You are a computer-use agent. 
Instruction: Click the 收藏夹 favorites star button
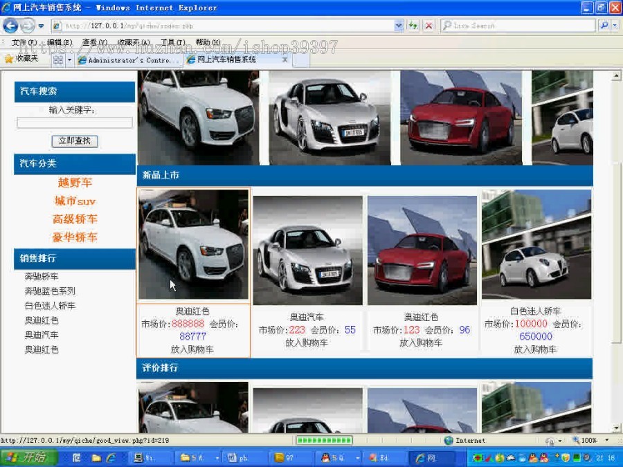click(x=21, y=59)
